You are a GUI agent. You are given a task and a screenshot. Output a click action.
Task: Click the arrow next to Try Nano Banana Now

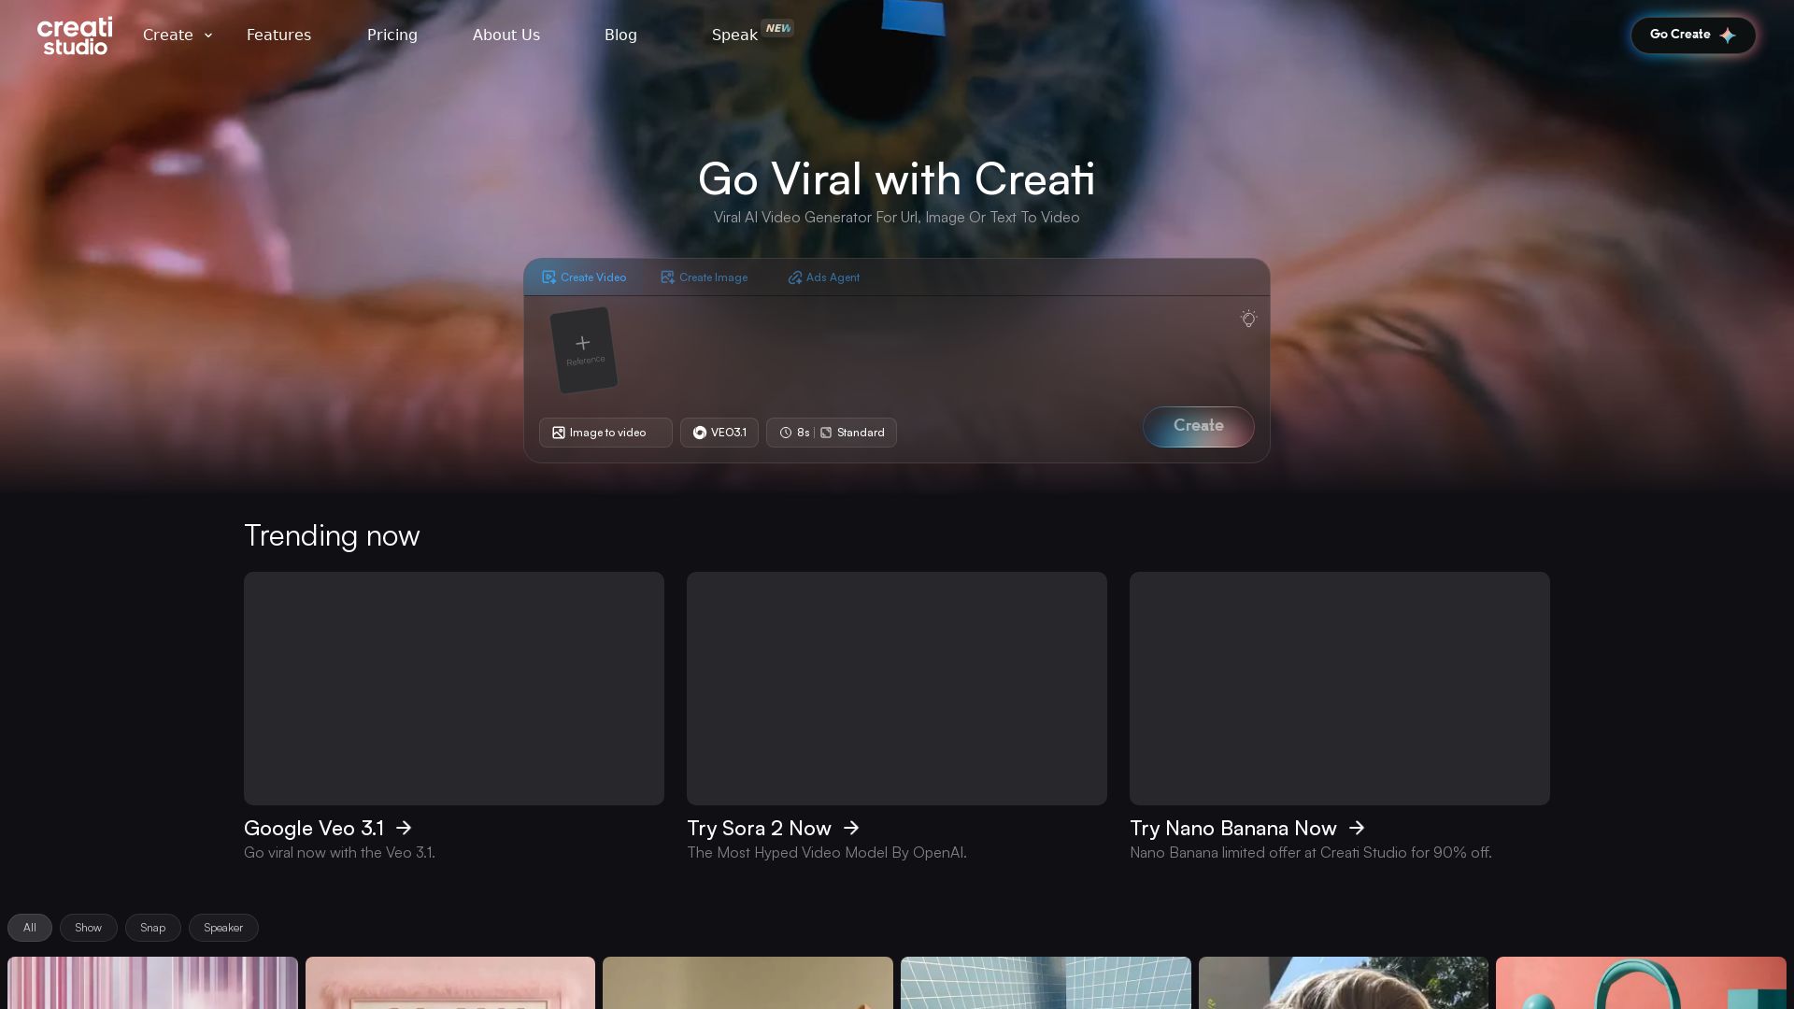(1357, 829)
